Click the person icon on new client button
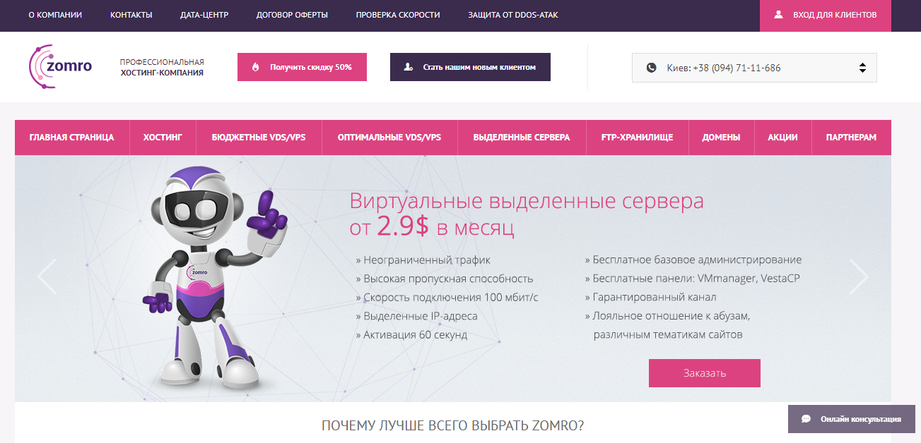The height and width of the screenshot is (443, 921). point(408,68)
